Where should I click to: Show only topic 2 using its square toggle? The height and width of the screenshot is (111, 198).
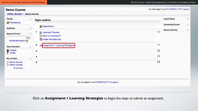pos(159,45)
